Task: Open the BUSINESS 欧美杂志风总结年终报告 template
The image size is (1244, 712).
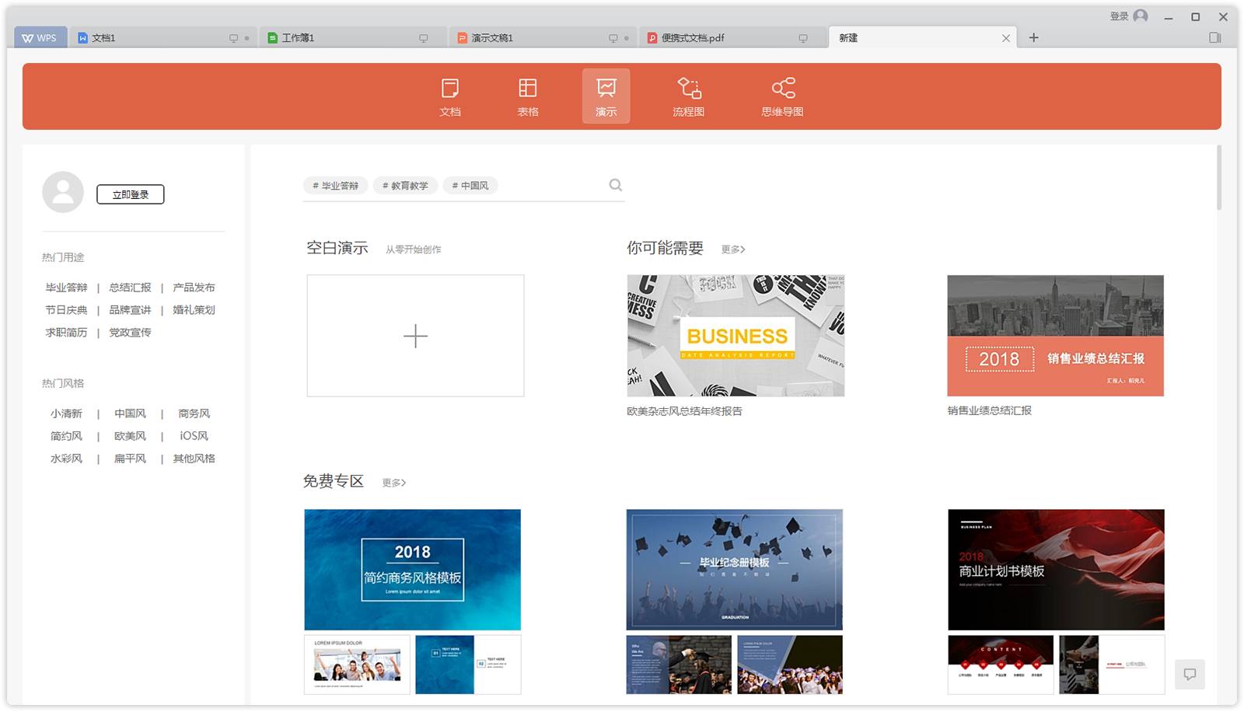Action: [736, 336]
